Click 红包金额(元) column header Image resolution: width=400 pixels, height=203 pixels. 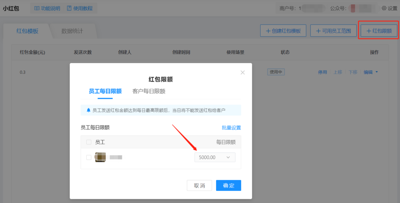click(32, 52)
